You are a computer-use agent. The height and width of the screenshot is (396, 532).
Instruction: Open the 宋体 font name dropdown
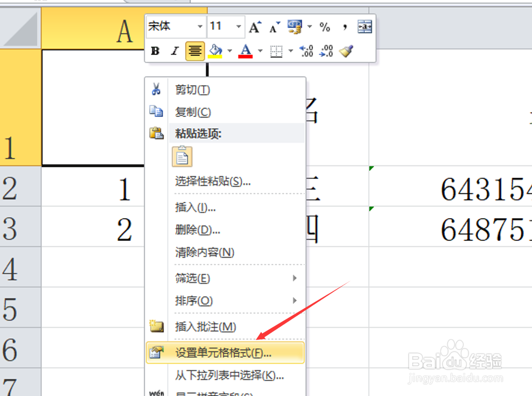point(200,26)
